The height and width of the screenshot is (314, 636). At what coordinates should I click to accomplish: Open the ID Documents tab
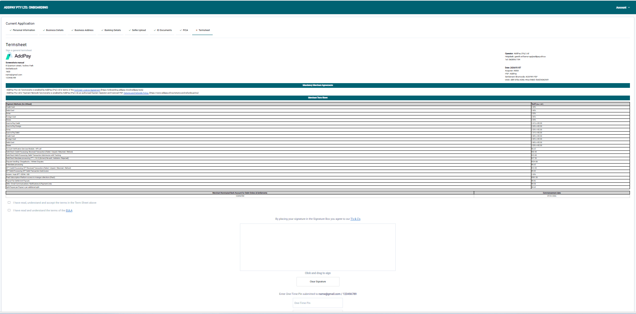click(163, 30)
